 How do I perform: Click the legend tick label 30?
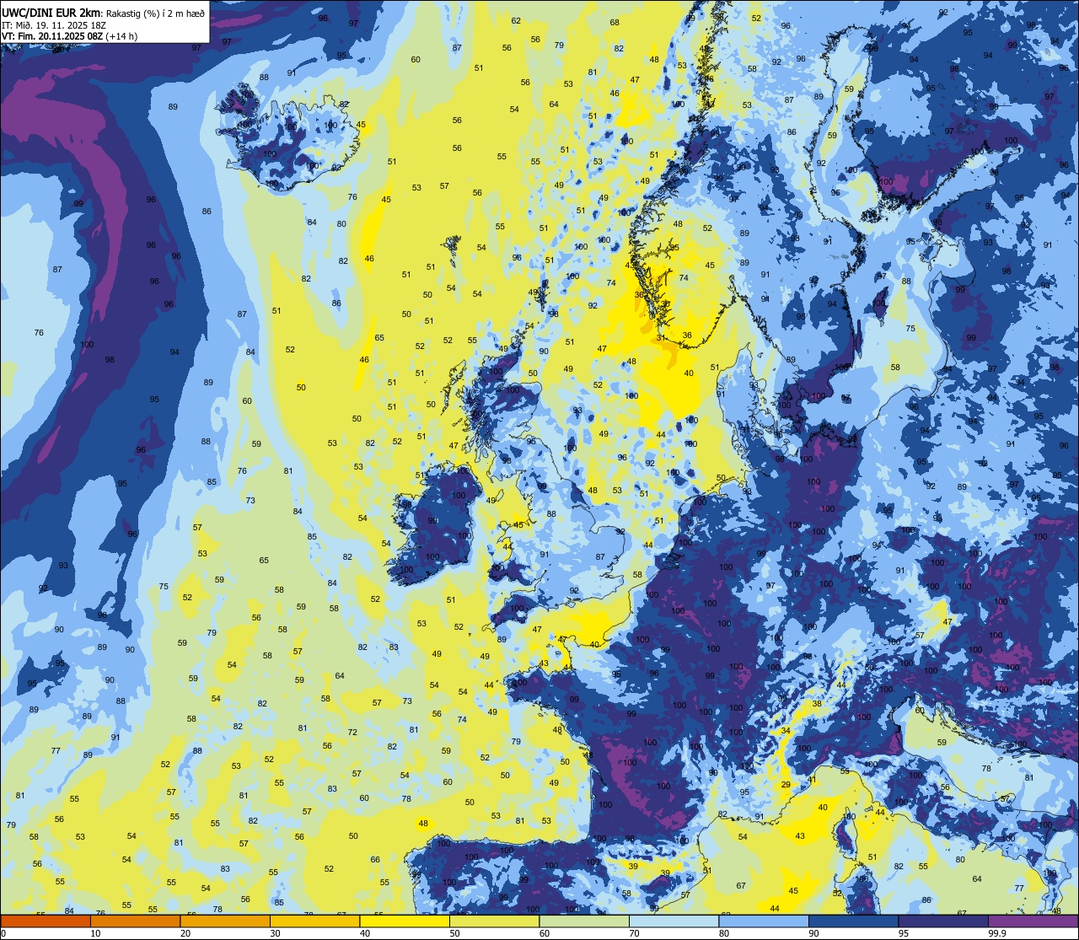coord(275,933)
